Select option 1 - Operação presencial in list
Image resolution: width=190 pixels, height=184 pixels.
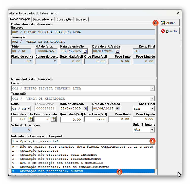(83, 151)
